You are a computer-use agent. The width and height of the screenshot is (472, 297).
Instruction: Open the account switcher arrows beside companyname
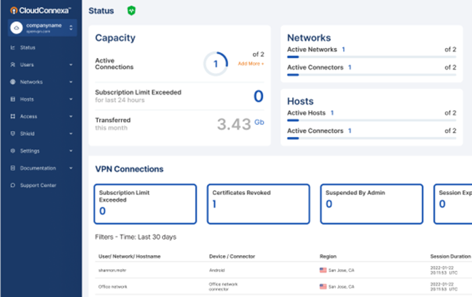pyautogui.click(x=71, y=28)
